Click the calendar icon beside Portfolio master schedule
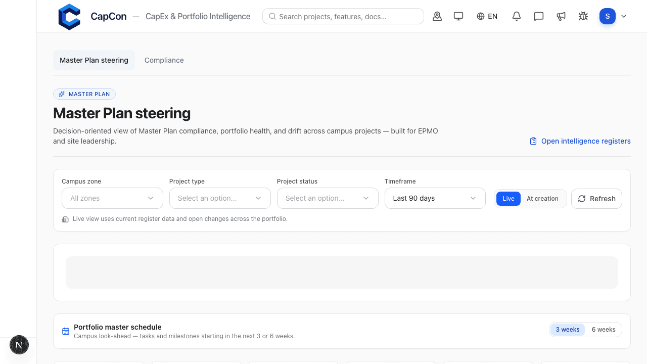 (x=66, y=331)
